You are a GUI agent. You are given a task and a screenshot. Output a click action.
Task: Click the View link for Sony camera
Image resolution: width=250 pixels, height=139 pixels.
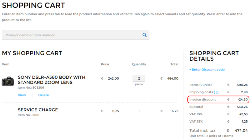tap(22, 95)
